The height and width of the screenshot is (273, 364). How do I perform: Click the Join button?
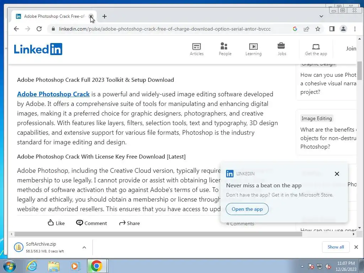(351, 48)
